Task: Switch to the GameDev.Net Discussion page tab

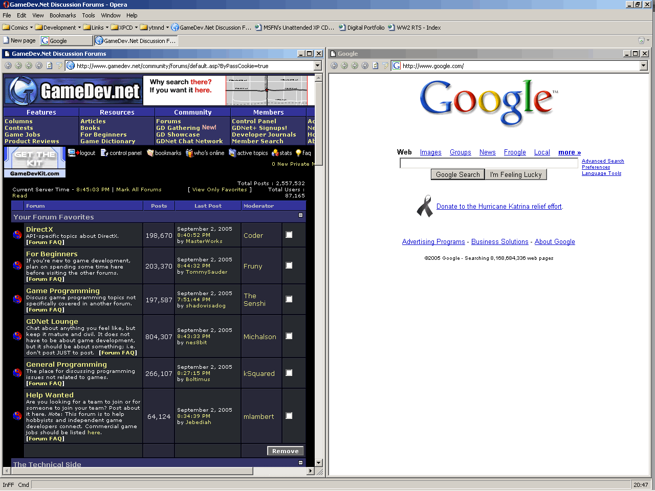Action: 136,40
